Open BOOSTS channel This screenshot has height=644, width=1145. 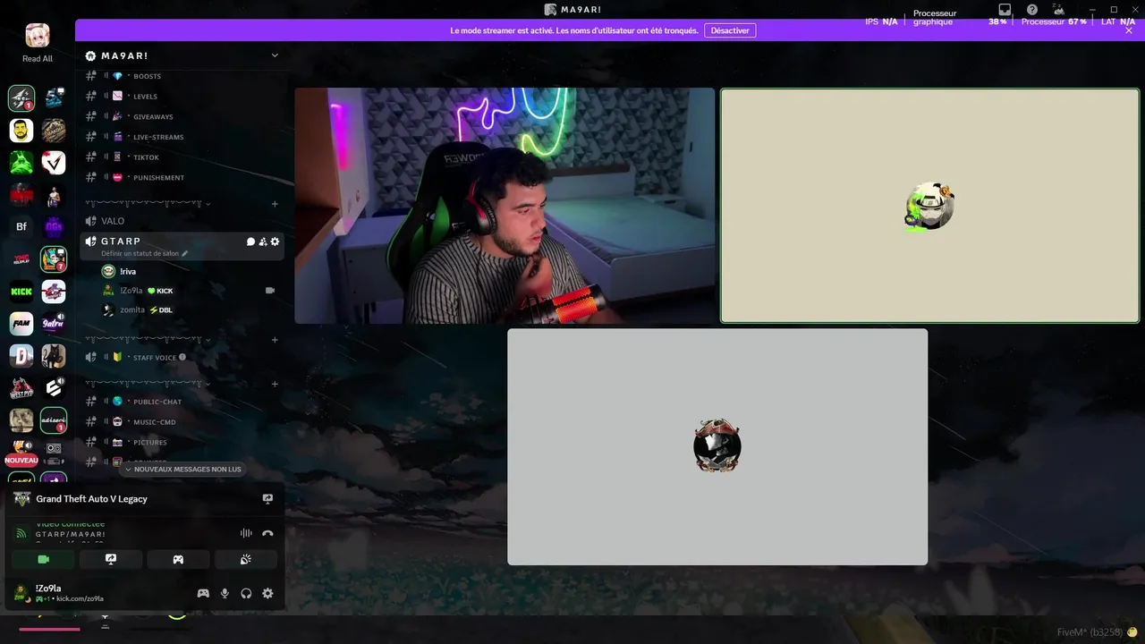182,76
